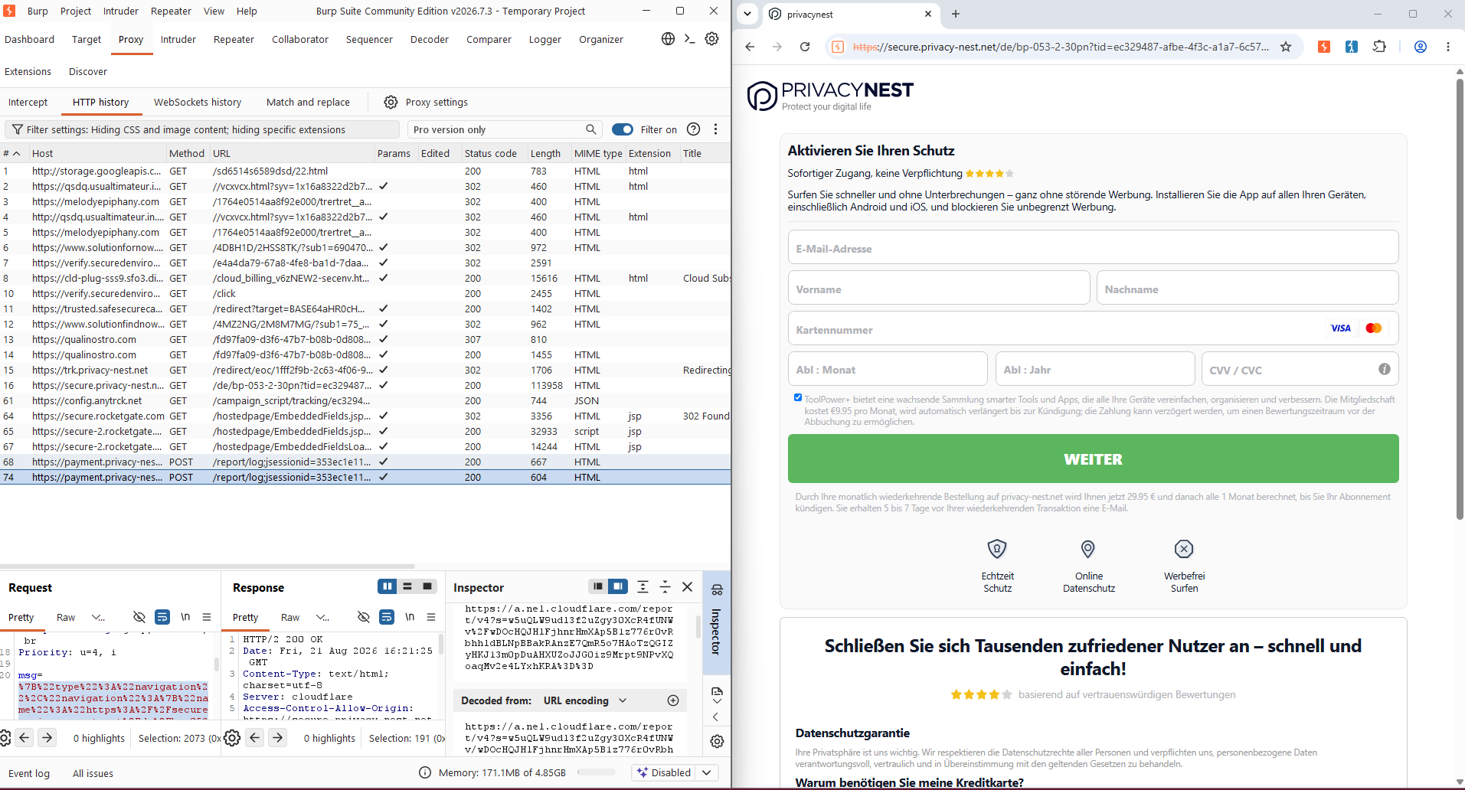Toggle Inspector right-docked layout icon
Screen dimensions: 1465x790
click(x=618, y=586)
